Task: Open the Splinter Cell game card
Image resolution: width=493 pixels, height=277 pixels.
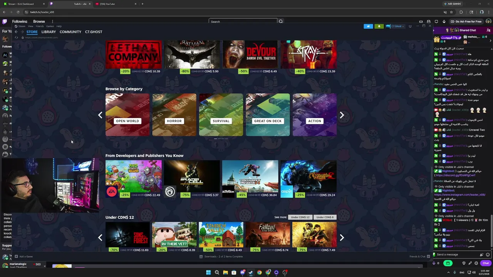Action: [x=192, y=179]
